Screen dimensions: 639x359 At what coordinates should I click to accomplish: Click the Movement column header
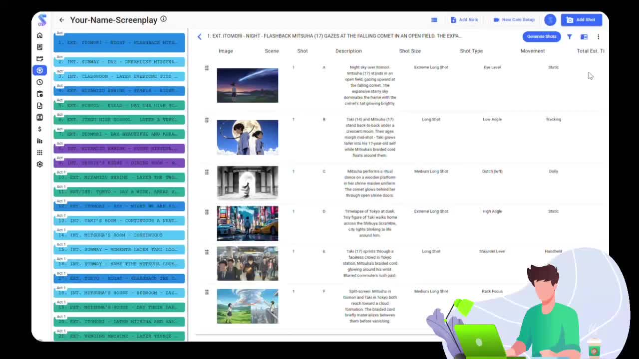coord(533,51)
